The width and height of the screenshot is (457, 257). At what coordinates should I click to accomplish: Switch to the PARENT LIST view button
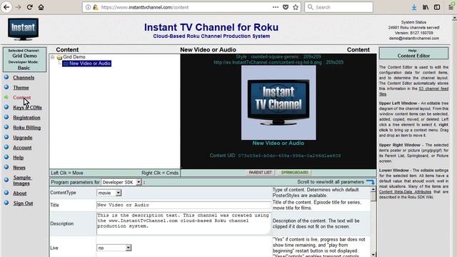[x=260, y=173]
